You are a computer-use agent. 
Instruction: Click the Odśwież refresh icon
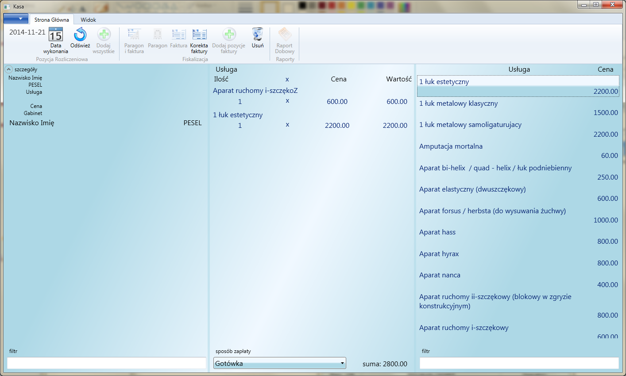pyautogui.click(x=80, y=35)
